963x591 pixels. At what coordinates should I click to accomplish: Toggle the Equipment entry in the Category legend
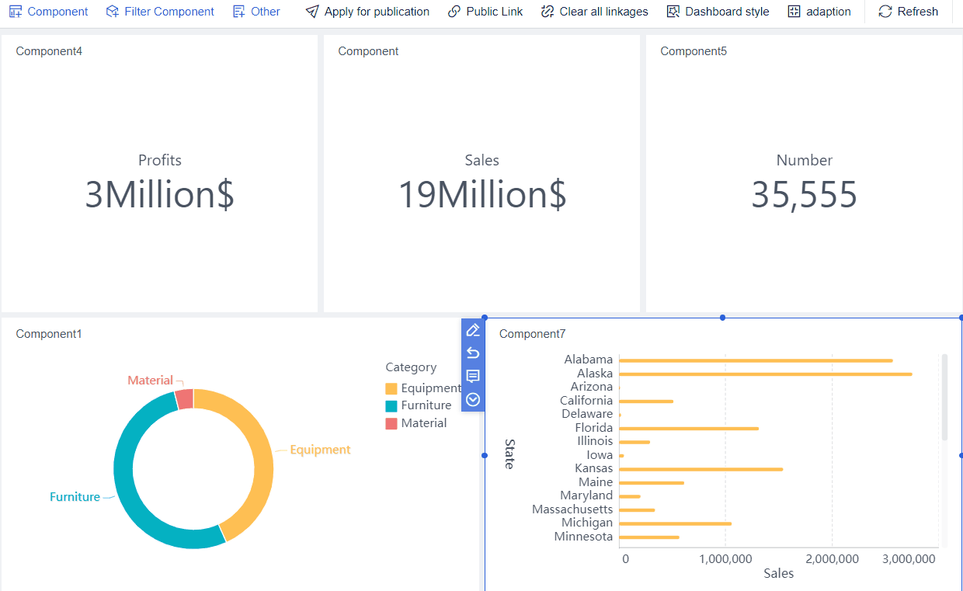click(427, 388)
